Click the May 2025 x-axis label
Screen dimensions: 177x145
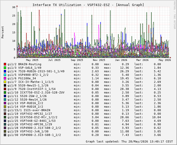32,60
